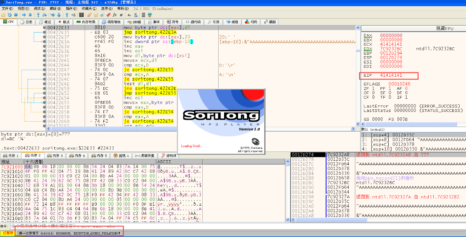Find intermodular calls toolbar icon
The height and width of the screenshot is (237, 466).
click(136, 15)
